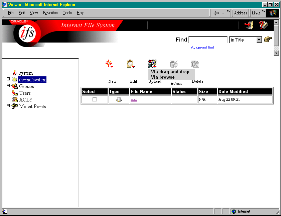Viewport: 281px width, 216px height.
Task: Click the status bar page icon
Action: coord(5,211)
